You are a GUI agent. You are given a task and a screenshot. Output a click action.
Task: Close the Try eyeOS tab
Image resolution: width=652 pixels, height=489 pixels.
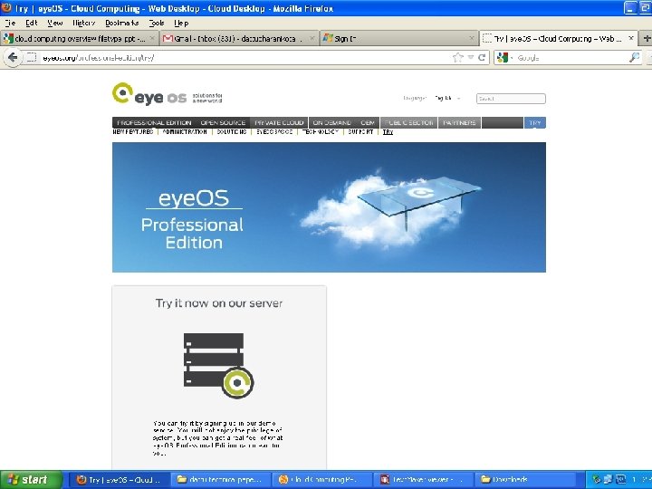coord(631,38)
